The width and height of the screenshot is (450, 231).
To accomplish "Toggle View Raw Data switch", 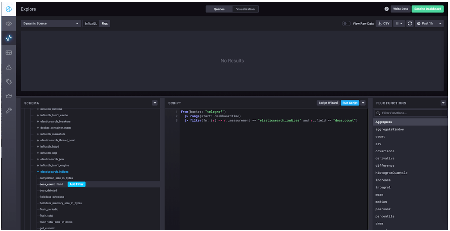I will coord(346,24).
